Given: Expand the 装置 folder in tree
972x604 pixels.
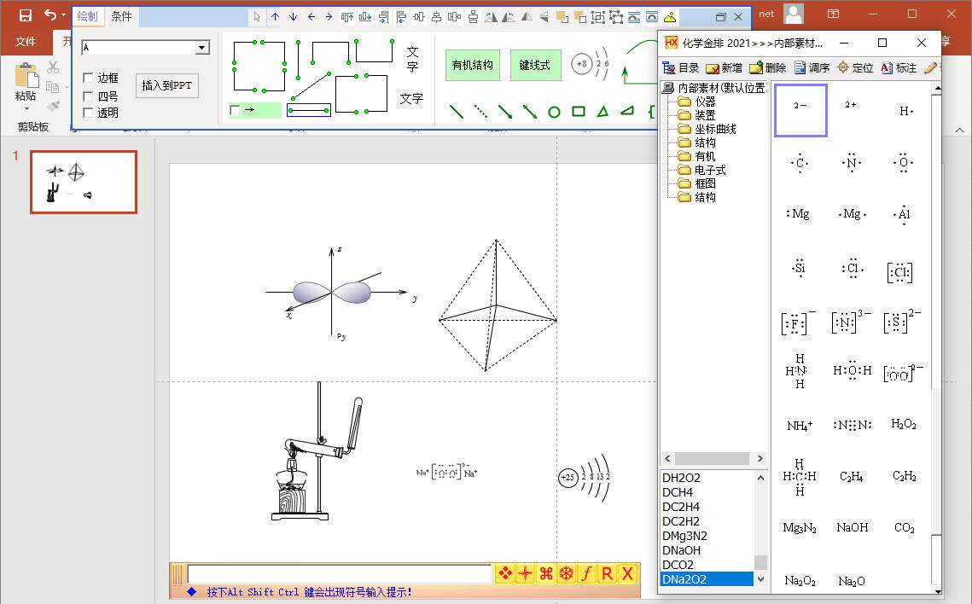Looking at the screenshot, I should point(699,115).
